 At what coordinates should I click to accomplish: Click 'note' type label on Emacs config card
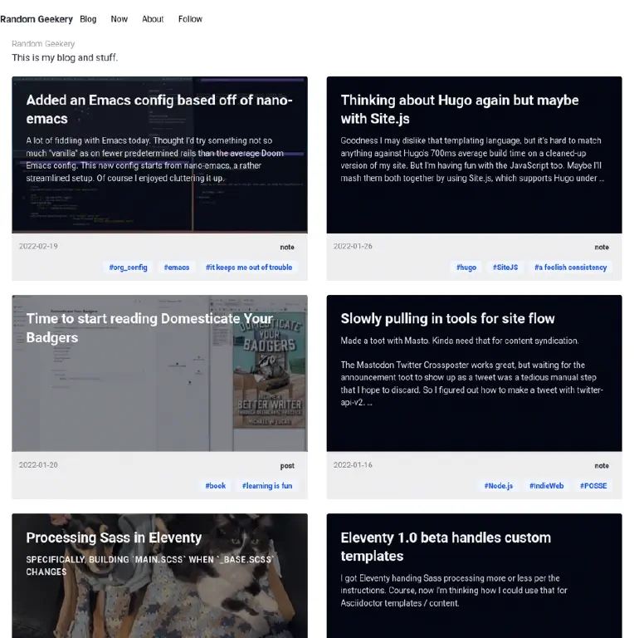pyautogui.click(x=287, y=247)
